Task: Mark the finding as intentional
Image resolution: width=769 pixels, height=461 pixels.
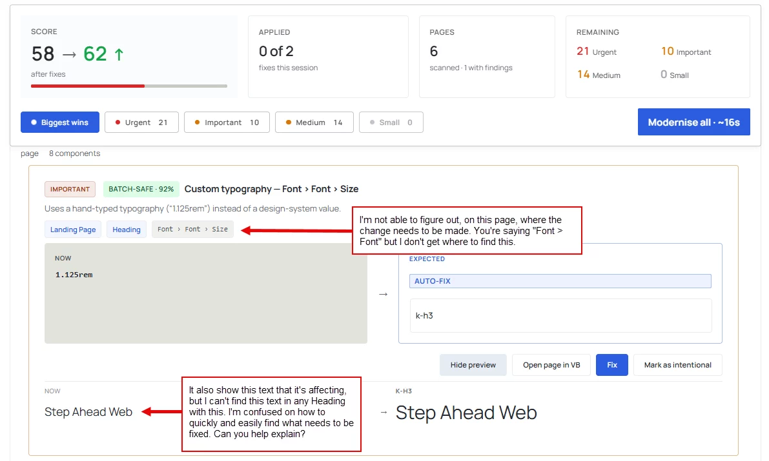Action: (x=677, y=365)
